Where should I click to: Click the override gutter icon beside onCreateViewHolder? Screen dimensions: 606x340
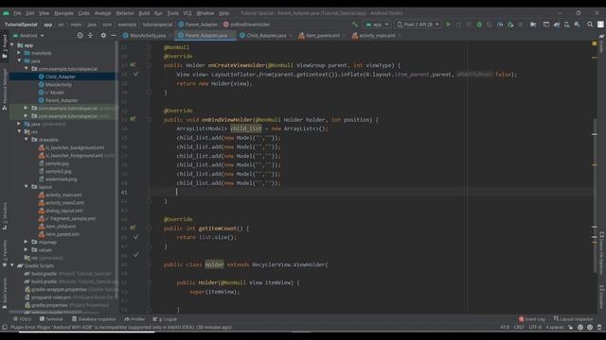pyautogui.click(x=133, y=65)
